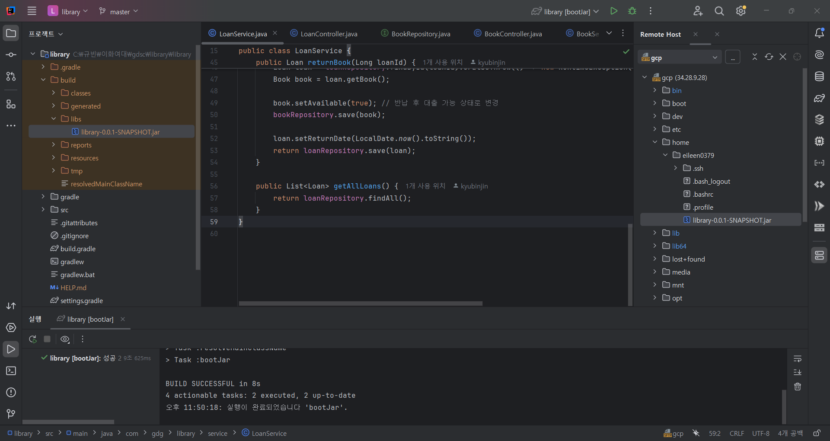The image size is (830, 441).
Task: Collapse the remote home folder
Action: click(x=655, y=142)
